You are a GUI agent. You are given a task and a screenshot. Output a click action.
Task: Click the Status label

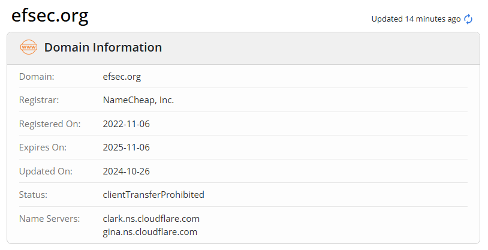[33, 195]
